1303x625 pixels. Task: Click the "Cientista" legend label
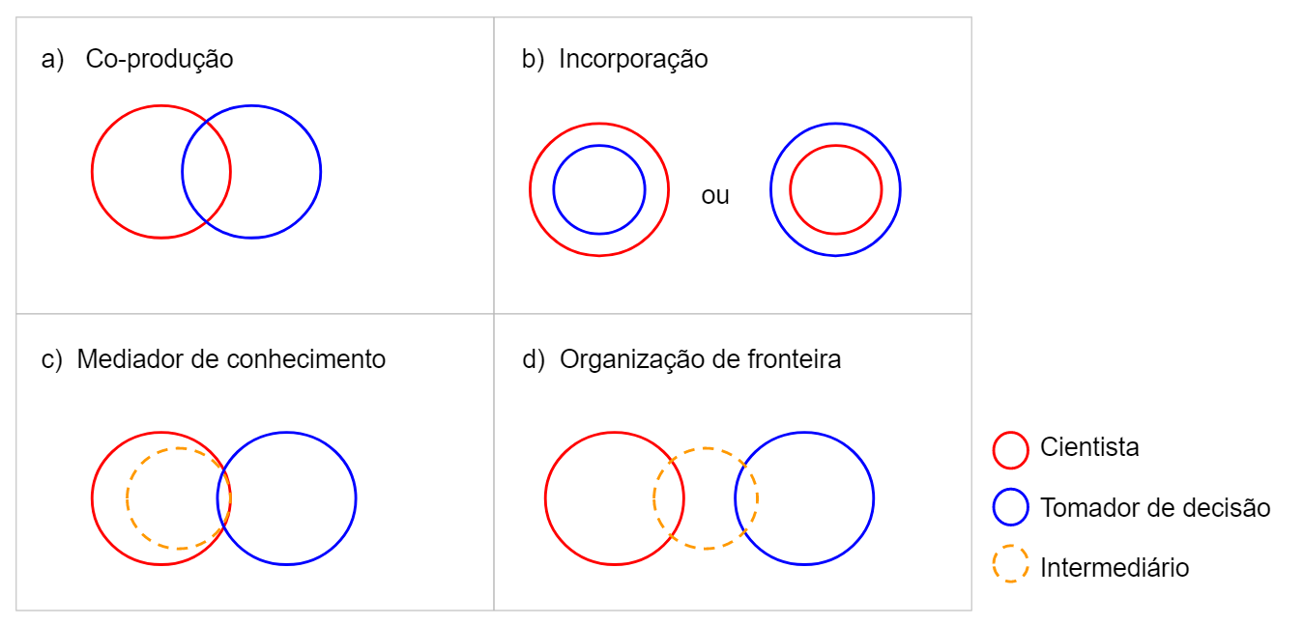[1089, 447]
